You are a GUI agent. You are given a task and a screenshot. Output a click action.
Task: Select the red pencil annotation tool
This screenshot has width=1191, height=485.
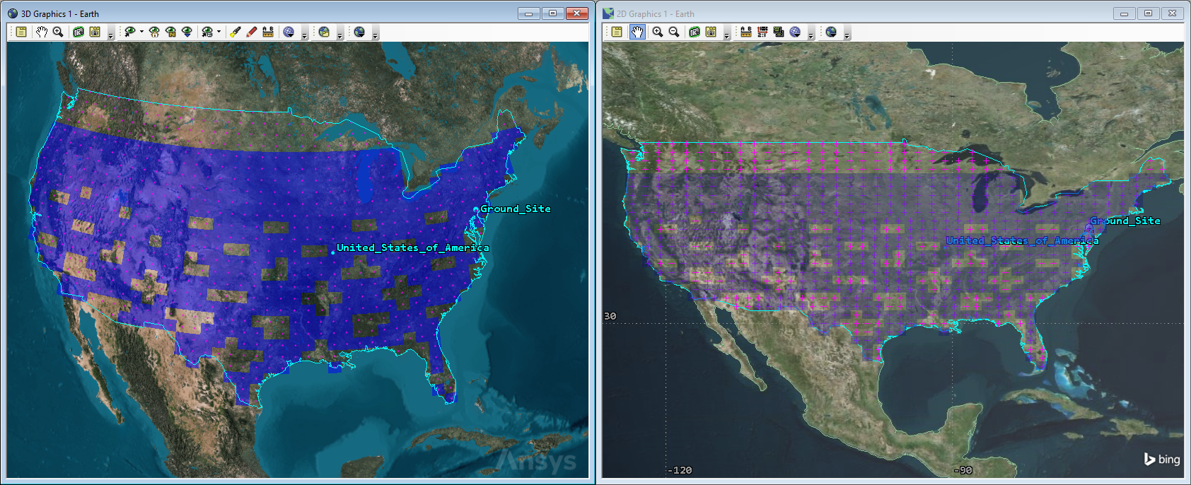coord(251,32)
